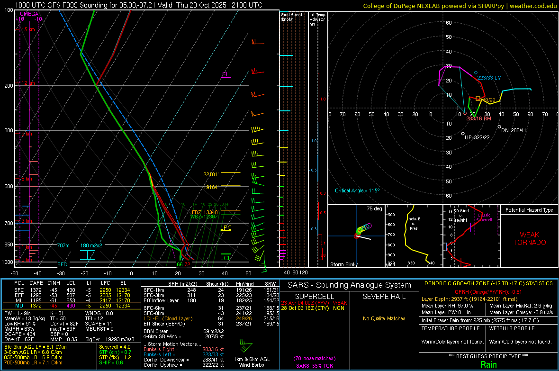Click the green LCL level label

(225, 258)
